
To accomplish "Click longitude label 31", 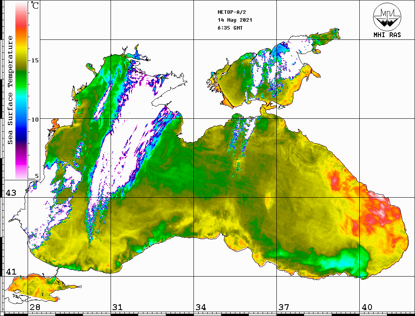I will click(118, 307).
